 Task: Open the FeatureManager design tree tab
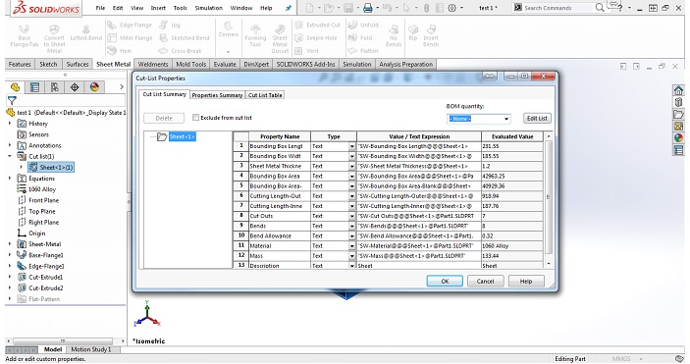[x=15, y=87]
